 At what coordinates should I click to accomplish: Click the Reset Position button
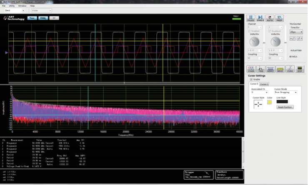[285, 107]
